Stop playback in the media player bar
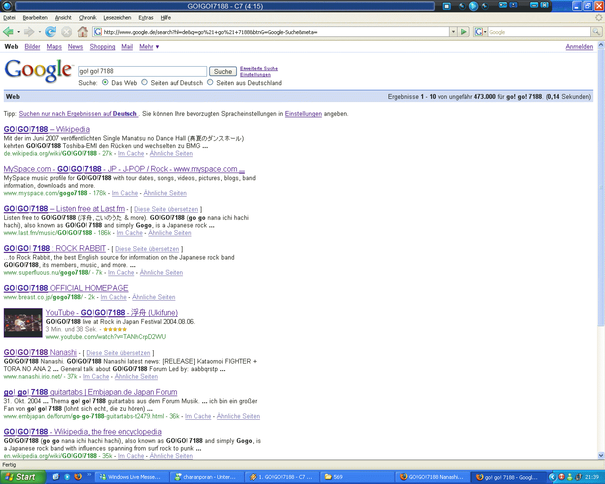605x484 pixels. (447, 6)
